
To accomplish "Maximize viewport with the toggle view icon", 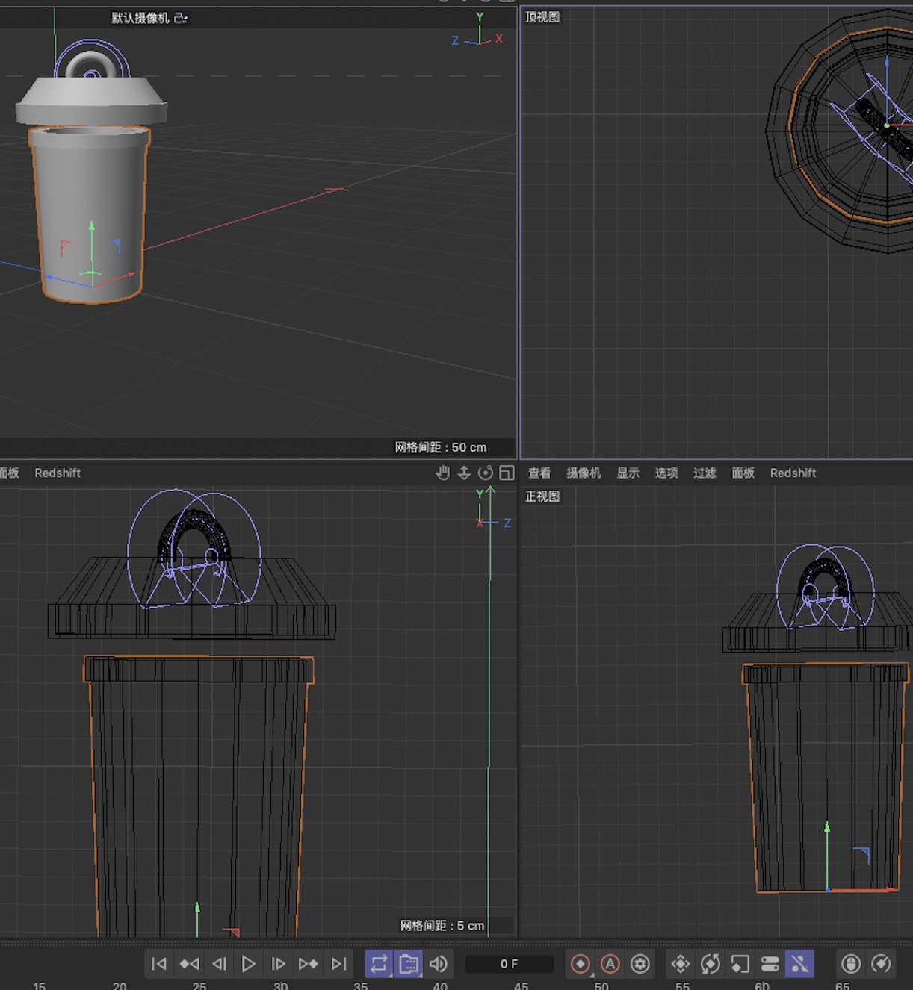I will pyautogui.click(x=507, y=473).
